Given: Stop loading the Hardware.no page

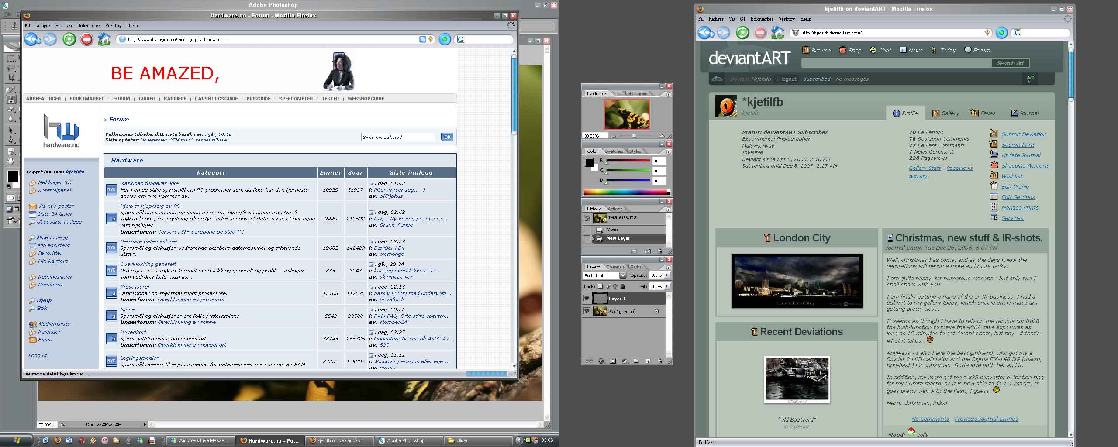Looking at the screenshot, I should pyautogui.click(x=87, y=39).
